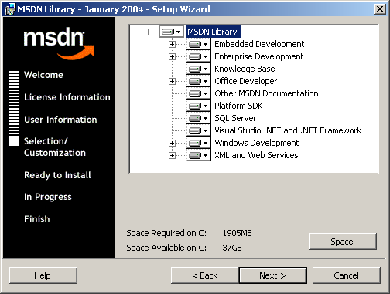Expand the Embedded Development node
This screenshot has width=390, height=294.
pos(172,45)
